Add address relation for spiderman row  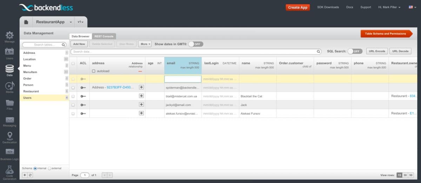point(141,87)
